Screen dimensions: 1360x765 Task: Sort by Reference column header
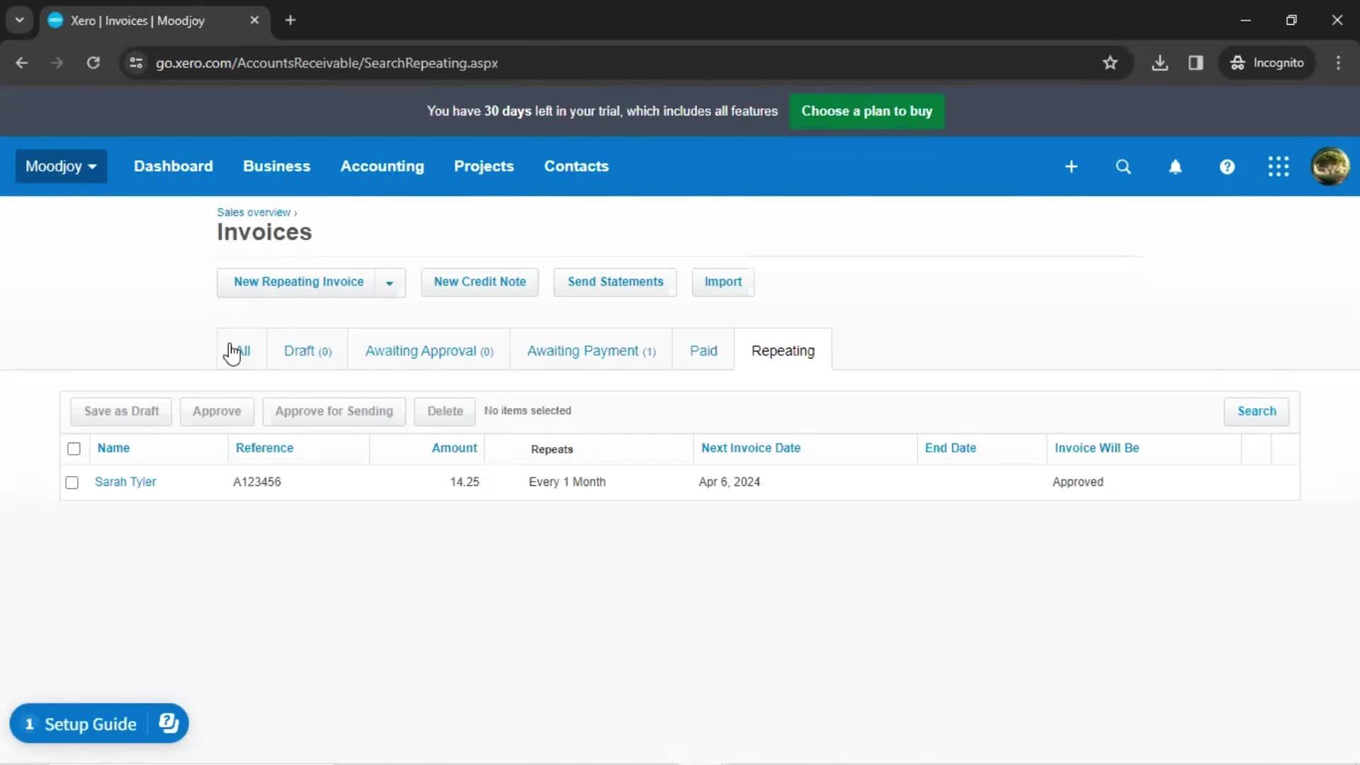pyautogui.click(x=264, y=448)
